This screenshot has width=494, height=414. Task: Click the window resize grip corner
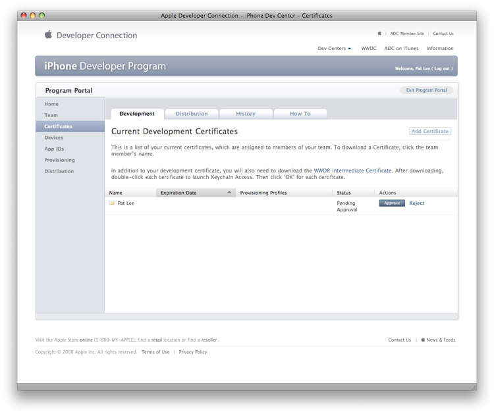tap(474, 387)
